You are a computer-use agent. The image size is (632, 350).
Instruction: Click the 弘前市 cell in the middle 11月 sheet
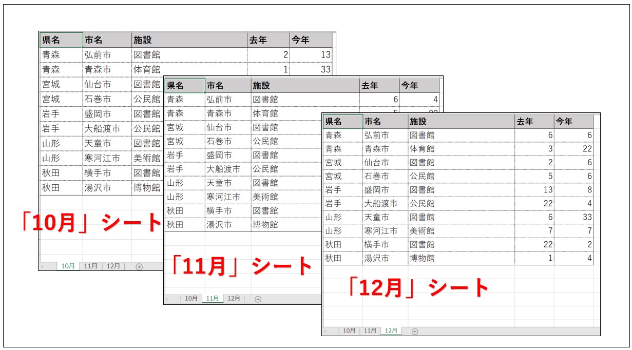219,100
